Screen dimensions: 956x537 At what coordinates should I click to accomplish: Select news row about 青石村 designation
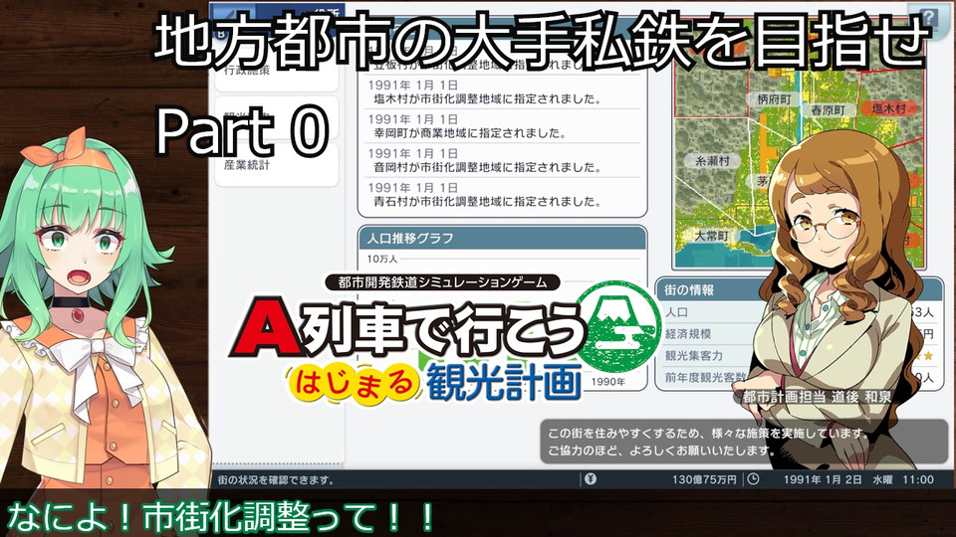click(501, 195)
